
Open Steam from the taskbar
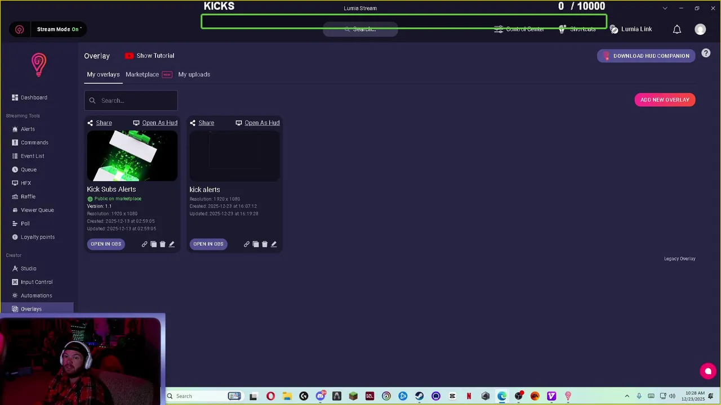point(419,396)
